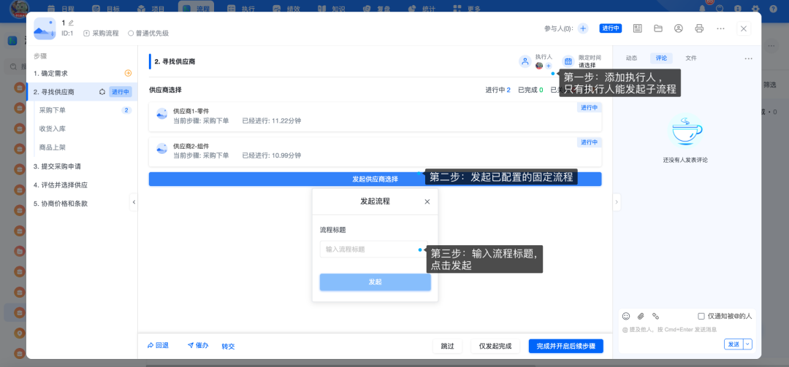The image size is (789, 367).
Task: Click the 执行人 person icon
Action: pos(525,61)
